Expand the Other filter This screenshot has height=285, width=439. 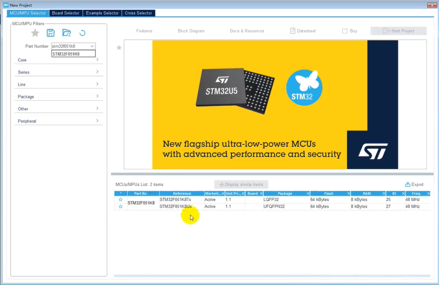tap(59, 109)
